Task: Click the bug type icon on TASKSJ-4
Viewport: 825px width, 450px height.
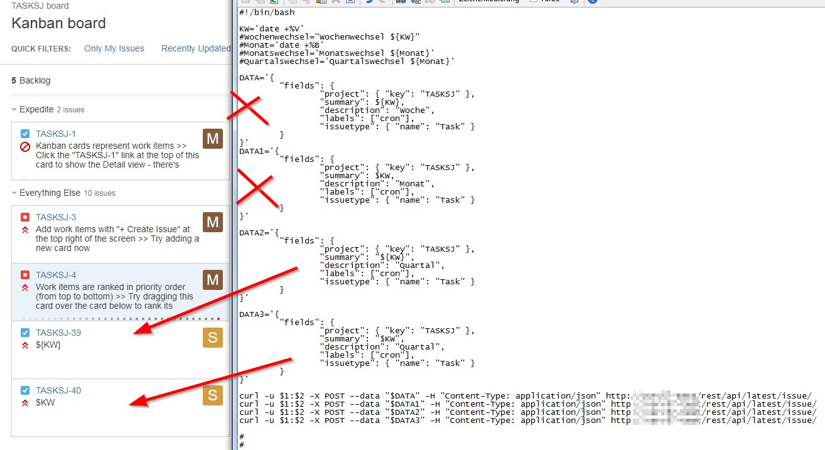Action: tap(25, 275)
